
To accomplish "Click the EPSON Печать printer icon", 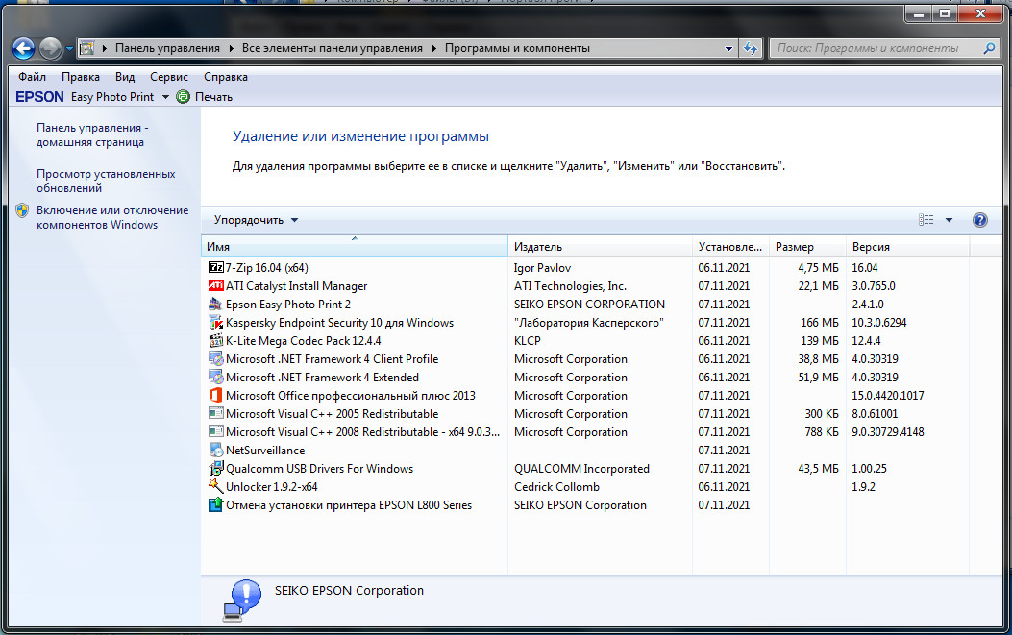I will click(184, 97).
